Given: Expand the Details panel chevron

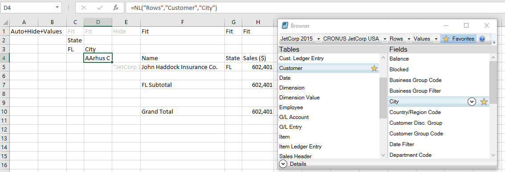Looking at the screenshot, I should click(283, 164).
